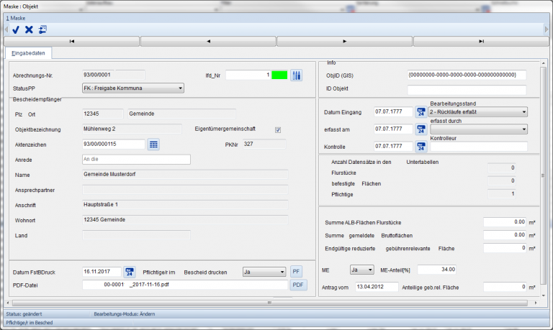Image resolution: width=553 pixels, height=330 pixels.
Task: Click the Objektbezeichnung field Mühlenweg 2
Action: pos(132,129)
